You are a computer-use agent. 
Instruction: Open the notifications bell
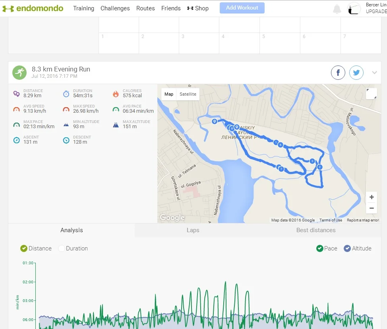[x=337, y=9]
